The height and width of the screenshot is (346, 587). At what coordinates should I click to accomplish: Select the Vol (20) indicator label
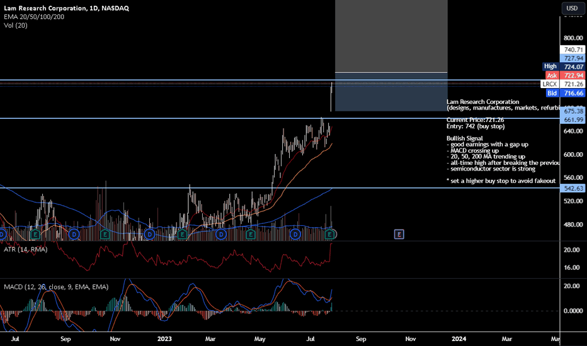coord(16,25)
